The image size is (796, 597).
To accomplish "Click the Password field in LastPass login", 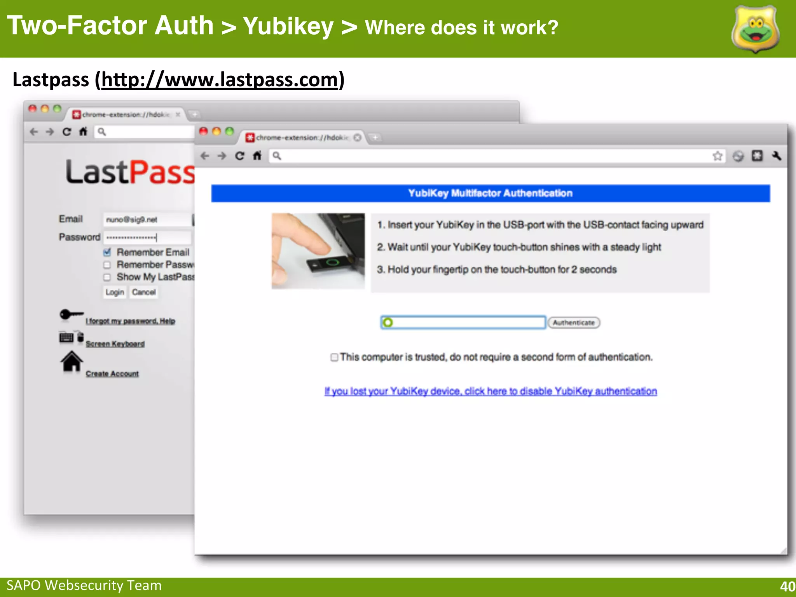I will (x=147, y=237).
